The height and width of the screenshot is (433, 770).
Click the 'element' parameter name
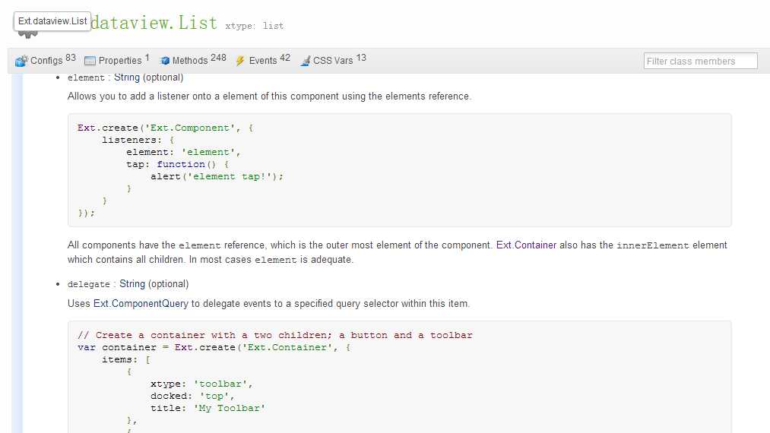pyautogui.click(x=86, y=77)
